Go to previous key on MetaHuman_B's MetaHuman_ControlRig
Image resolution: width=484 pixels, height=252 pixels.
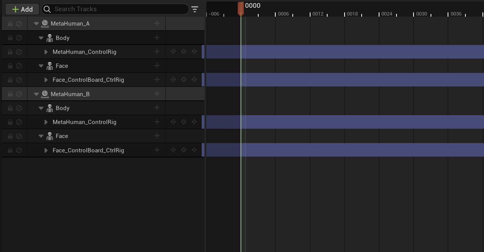tap(173, 122)
